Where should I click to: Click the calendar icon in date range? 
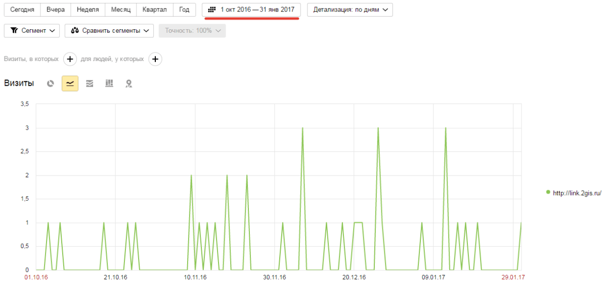click(212, 10)
